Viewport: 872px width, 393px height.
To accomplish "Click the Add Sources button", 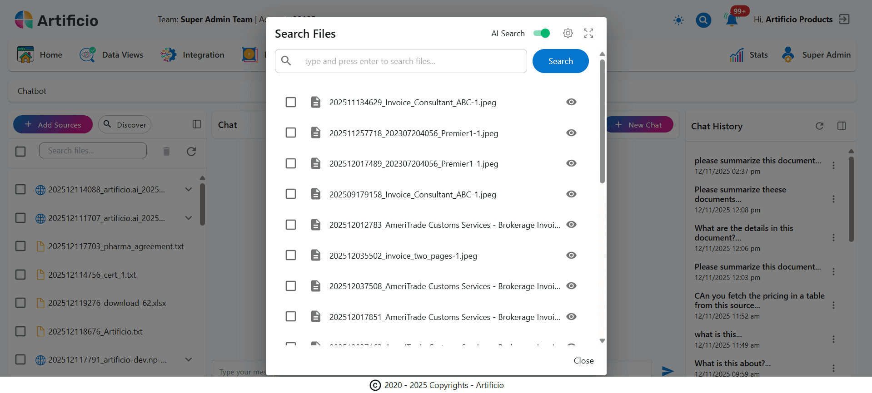I will click(53, 124).
